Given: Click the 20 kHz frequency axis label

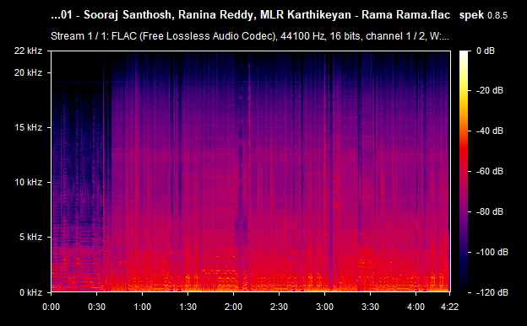Looking at the screenshot, I should 28,72.
